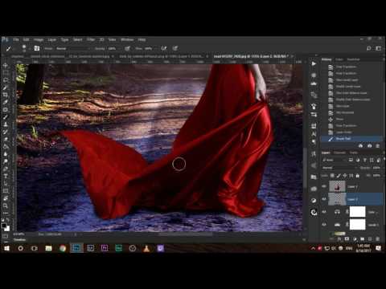The width and height of the screenshot is (386, 289).
Task: Select the Hand tool
Action: [6, 198]
